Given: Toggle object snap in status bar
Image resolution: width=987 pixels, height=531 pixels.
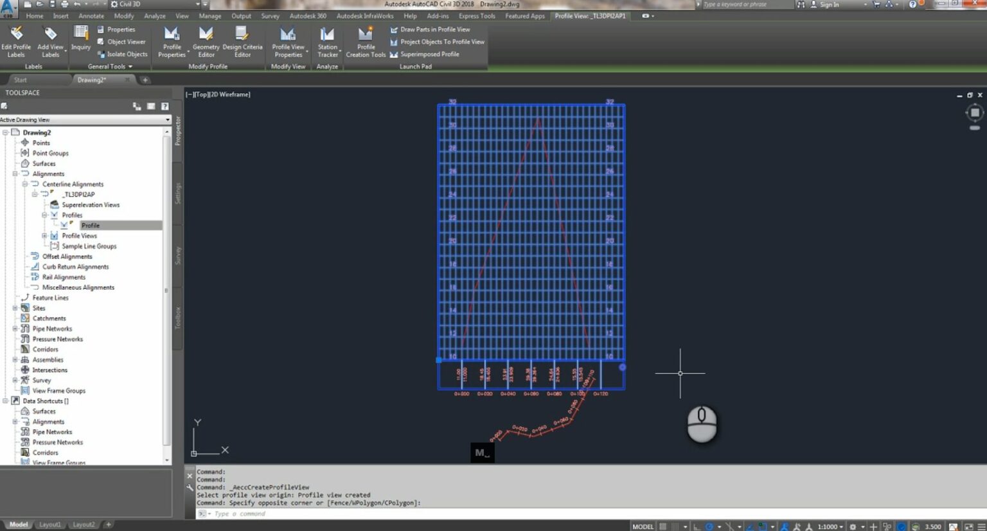Looking at the screenshot, I should (x=761, y=525).
